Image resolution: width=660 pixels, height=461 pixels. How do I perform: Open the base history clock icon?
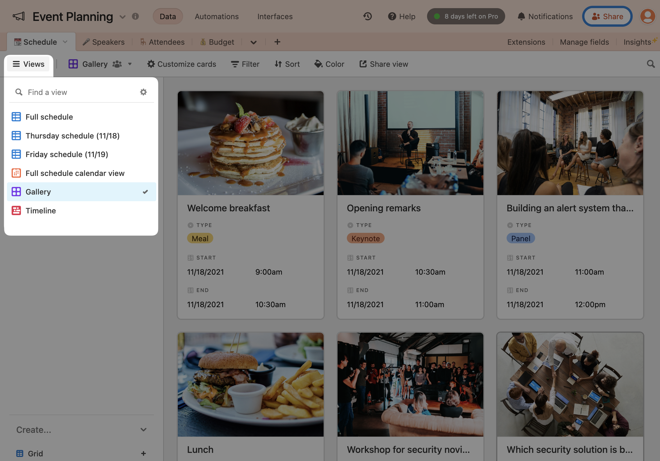368,16
